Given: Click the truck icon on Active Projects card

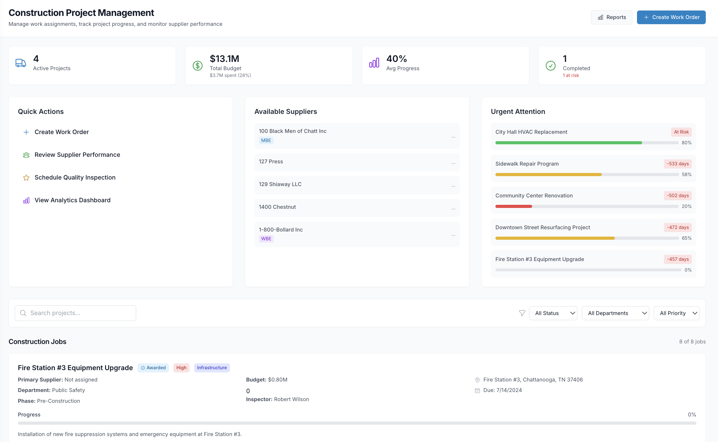Looking at the screenshot, I should (x=20, y=62).
